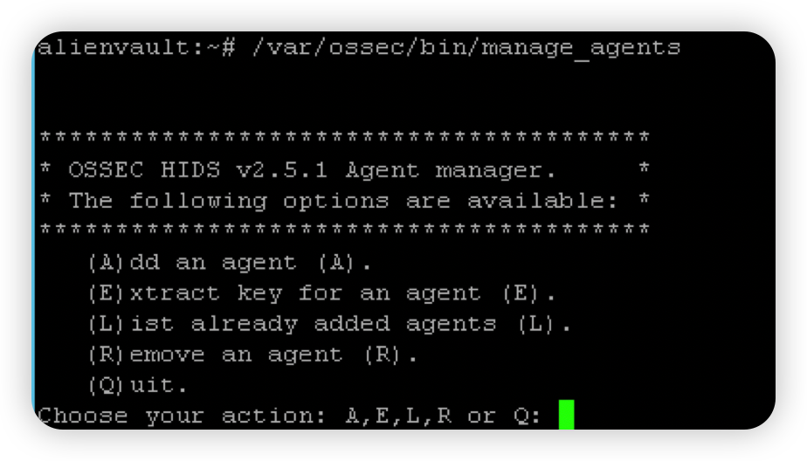Click the trailing (E) in the Extract line
The height and width of the screenshot is (461, 807).
tap(521, 293)
